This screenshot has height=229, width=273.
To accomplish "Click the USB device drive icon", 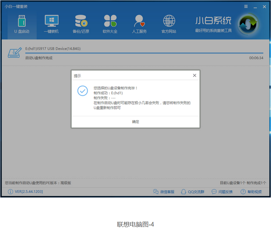I will coord(15,53).
